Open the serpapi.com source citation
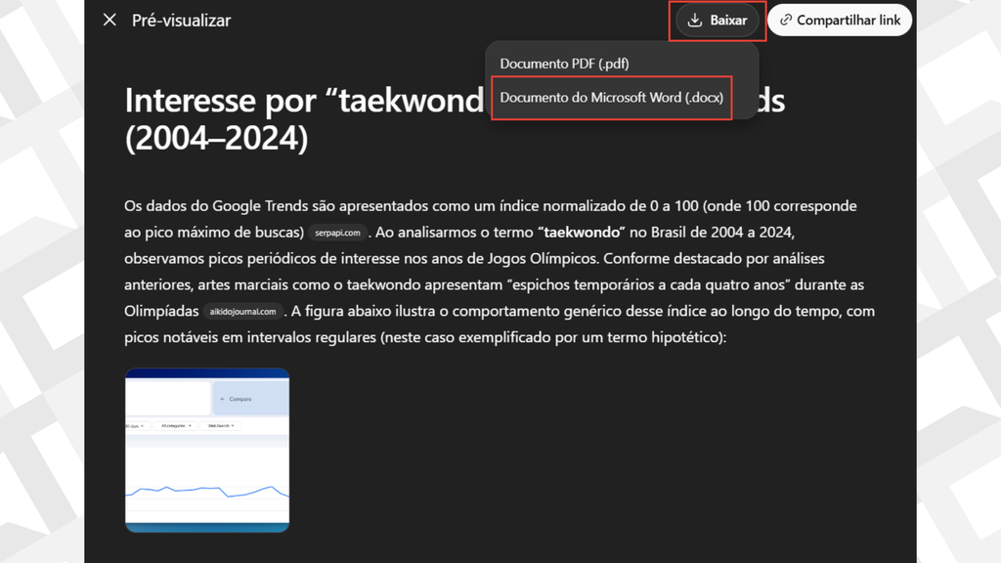Viewport: 1001px width, 563px height. [337, 233]
